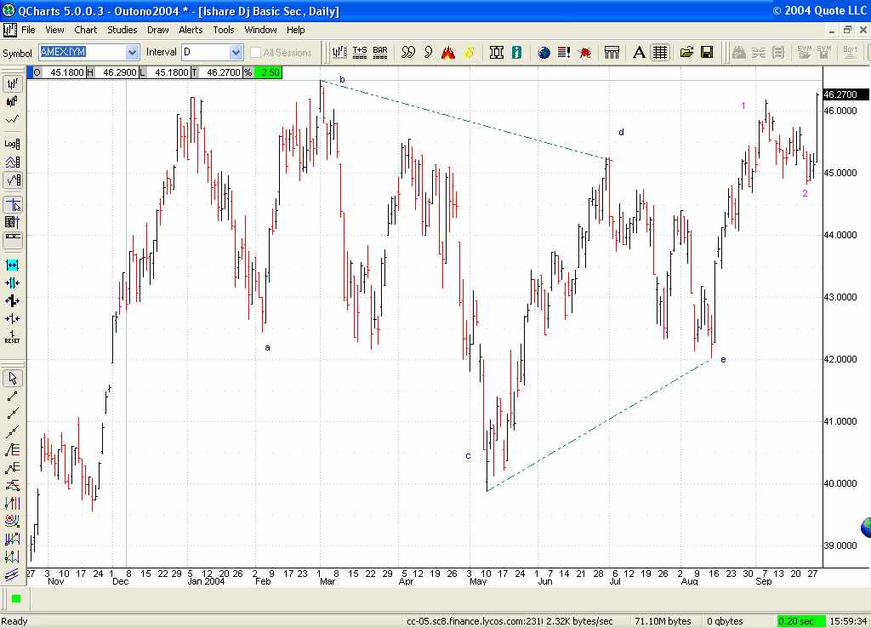Click the double-quote quotes icon
Viewport: 871px width, 628px height.
[x=408, y=52]
